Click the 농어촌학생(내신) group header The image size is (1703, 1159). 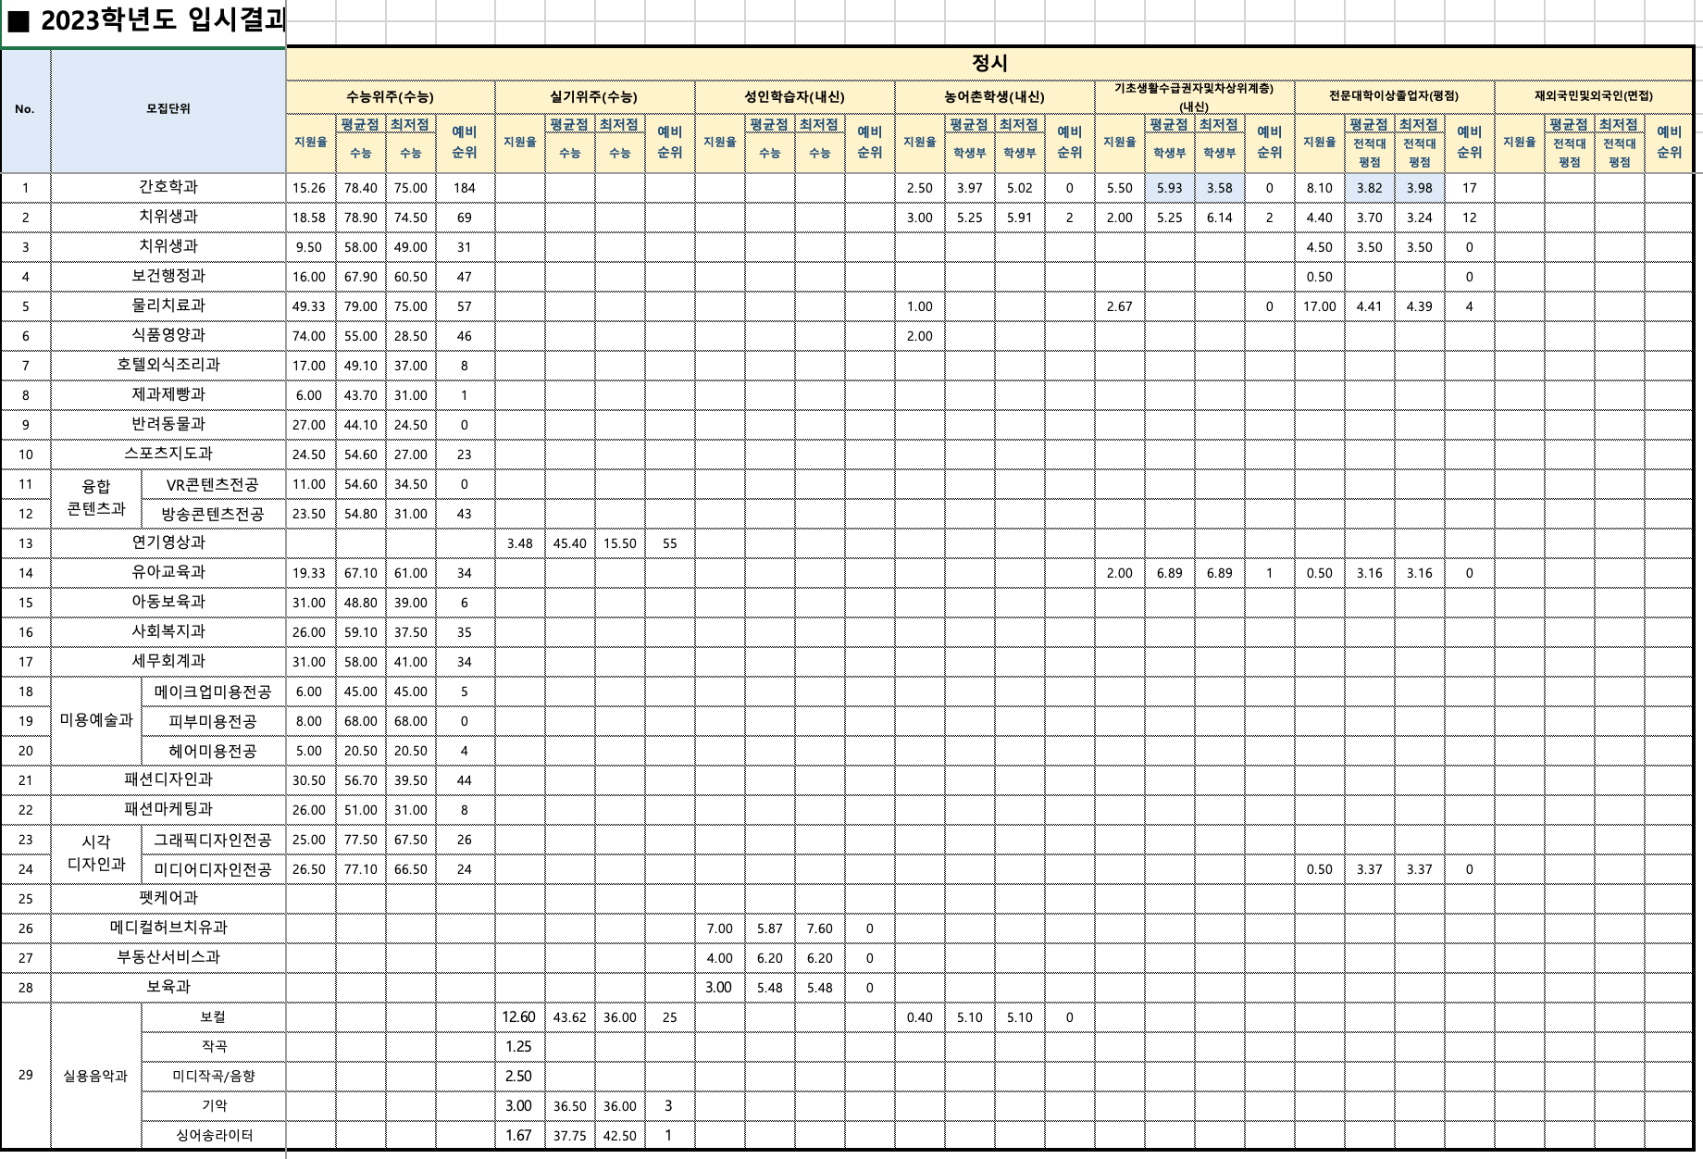[x=994, y=96]
